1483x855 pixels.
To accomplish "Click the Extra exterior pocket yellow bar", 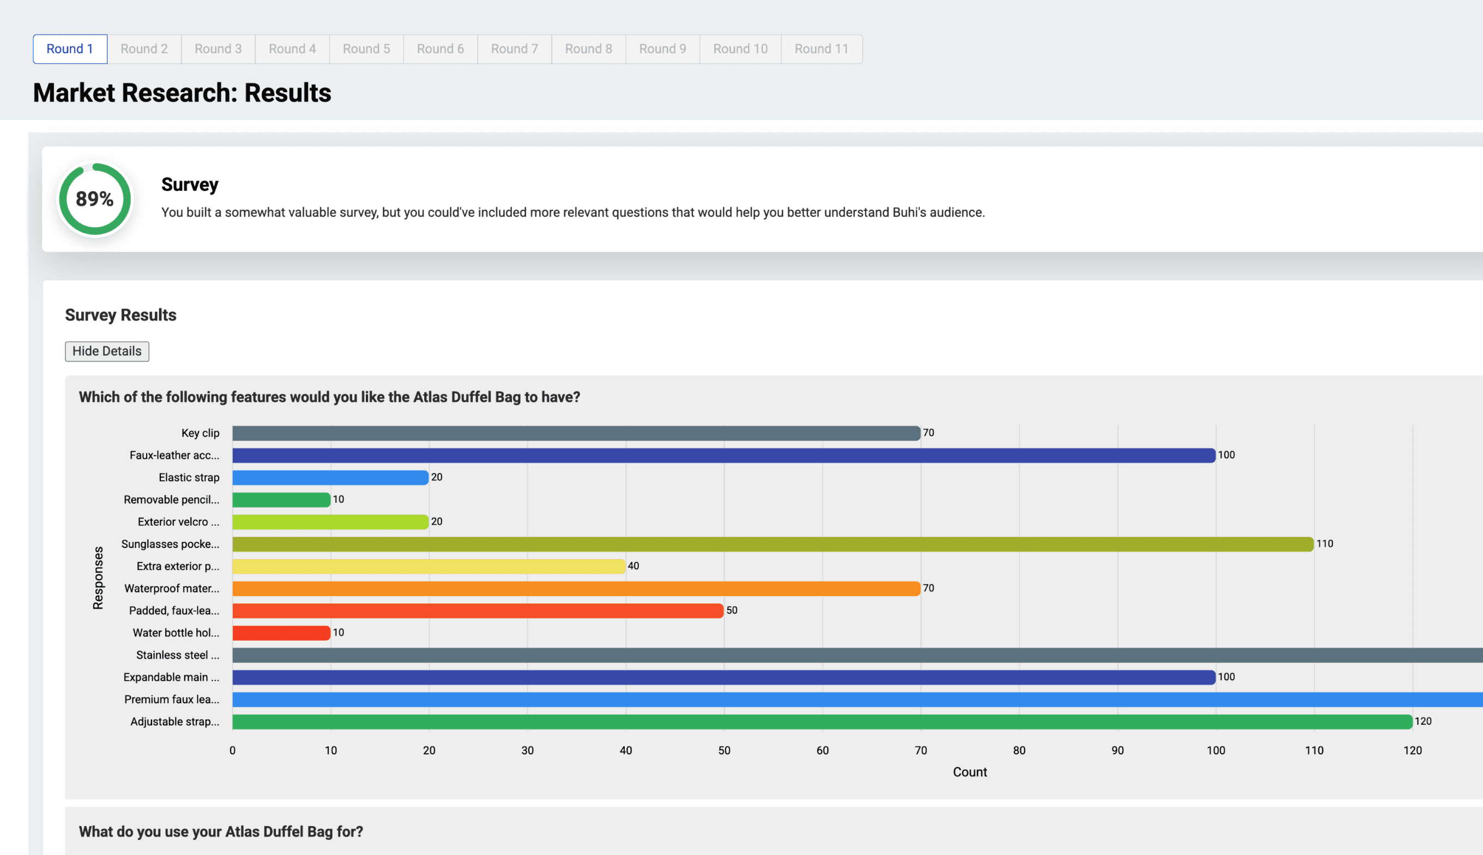I will tap(429, 567).
